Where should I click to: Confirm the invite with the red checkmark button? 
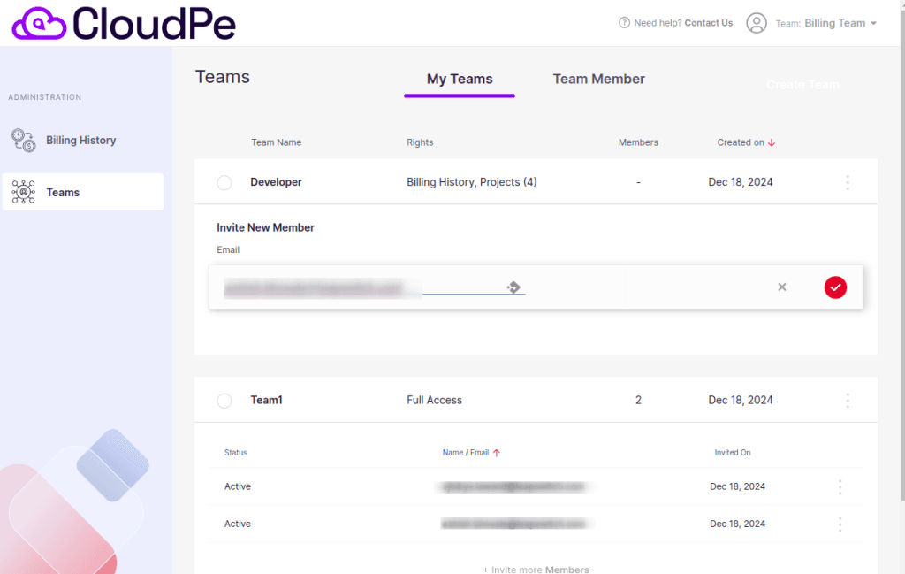pos(835,287)
